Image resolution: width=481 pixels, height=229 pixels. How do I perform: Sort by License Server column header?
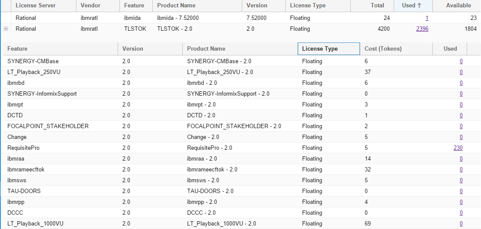pyautogui.click(x=35, y=6)
